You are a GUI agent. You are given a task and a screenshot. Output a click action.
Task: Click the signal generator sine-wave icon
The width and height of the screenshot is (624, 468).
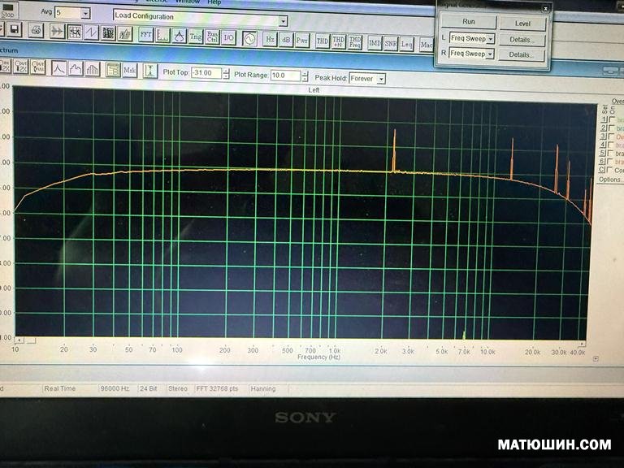pyautogui.click(x=249, y=38)
